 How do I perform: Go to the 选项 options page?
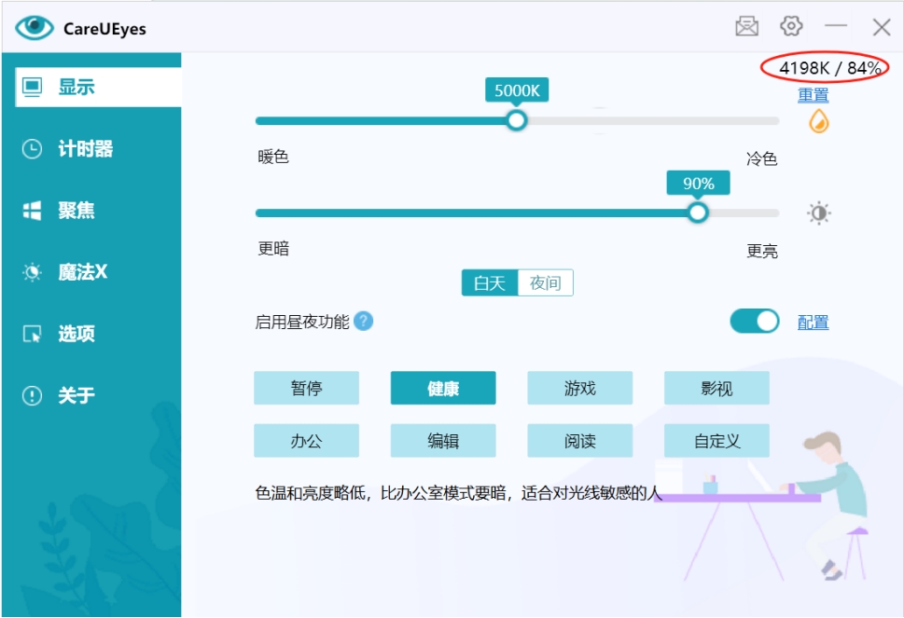click(x=75, y=334)
